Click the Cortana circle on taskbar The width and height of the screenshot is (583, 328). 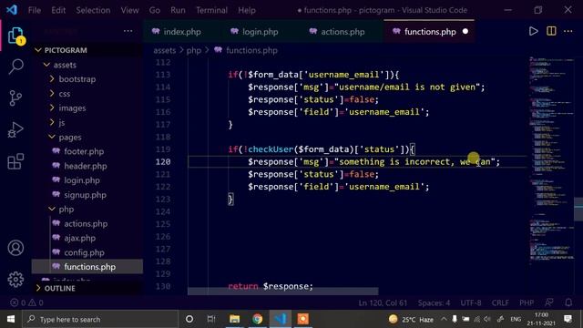pos(189,319)
